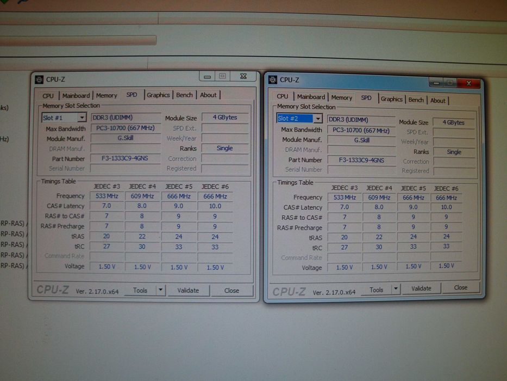507x381 pixels.
Task: Click JEDEC #3 frequency 533 MHz in left window
Action: [x=107, y=196]
